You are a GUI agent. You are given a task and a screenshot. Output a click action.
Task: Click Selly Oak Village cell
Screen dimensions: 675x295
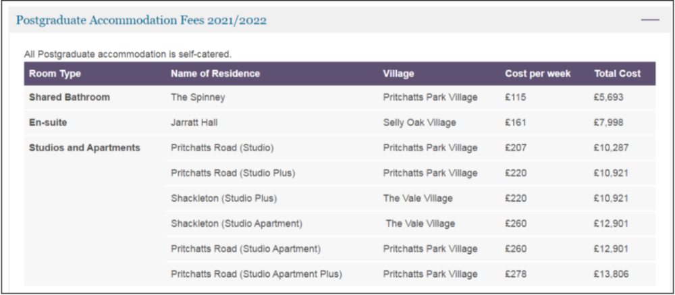pyautogui.click(x=419, y=122)
